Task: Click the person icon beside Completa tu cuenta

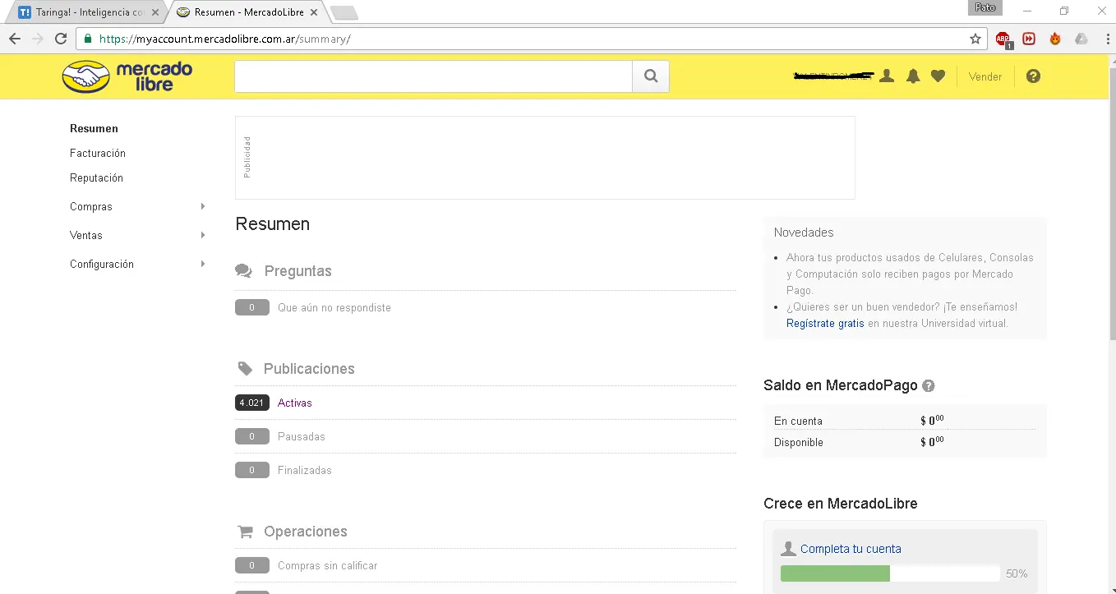Action: (x=789, y=549)
